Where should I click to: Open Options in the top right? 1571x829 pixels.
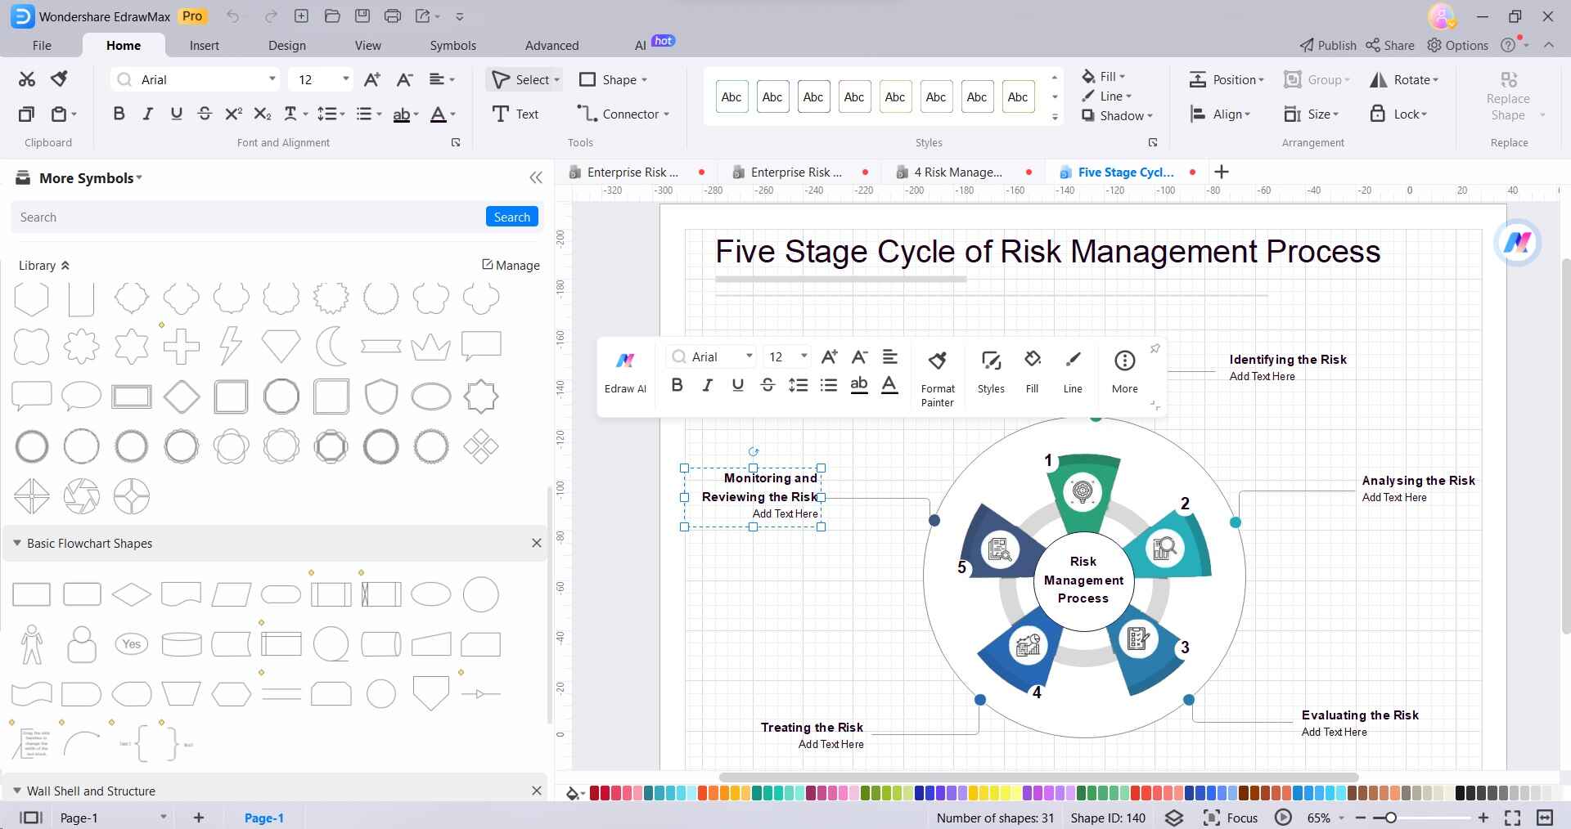point(1458,46)
